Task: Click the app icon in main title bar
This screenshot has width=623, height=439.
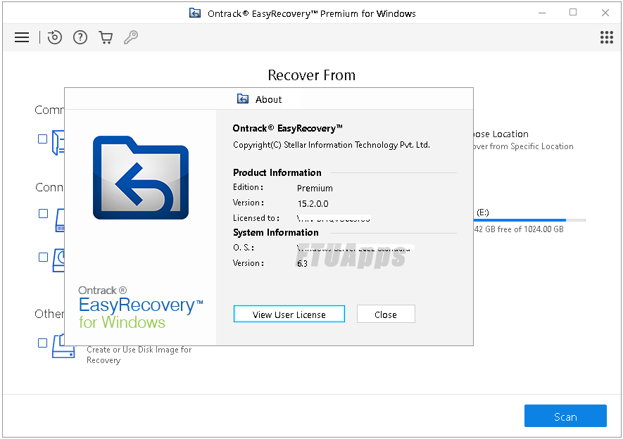Action: pyautogui.click(x=195, y=13)
